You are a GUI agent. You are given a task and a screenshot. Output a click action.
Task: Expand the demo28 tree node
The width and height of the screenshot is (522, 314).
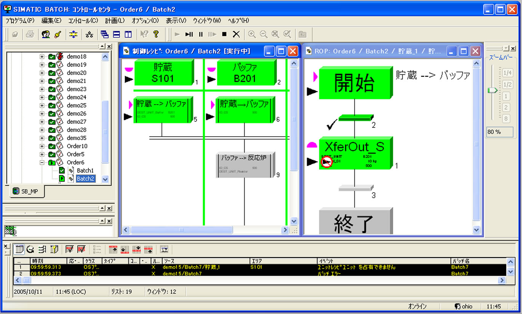(42, 130)
